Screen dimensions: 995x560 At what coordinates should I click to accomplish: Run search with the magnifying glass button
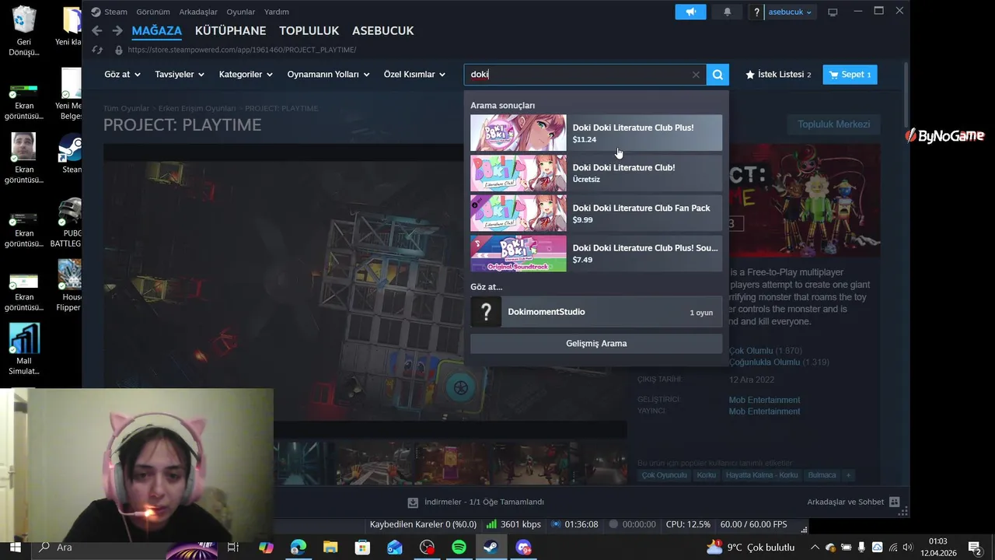point(717,75)
